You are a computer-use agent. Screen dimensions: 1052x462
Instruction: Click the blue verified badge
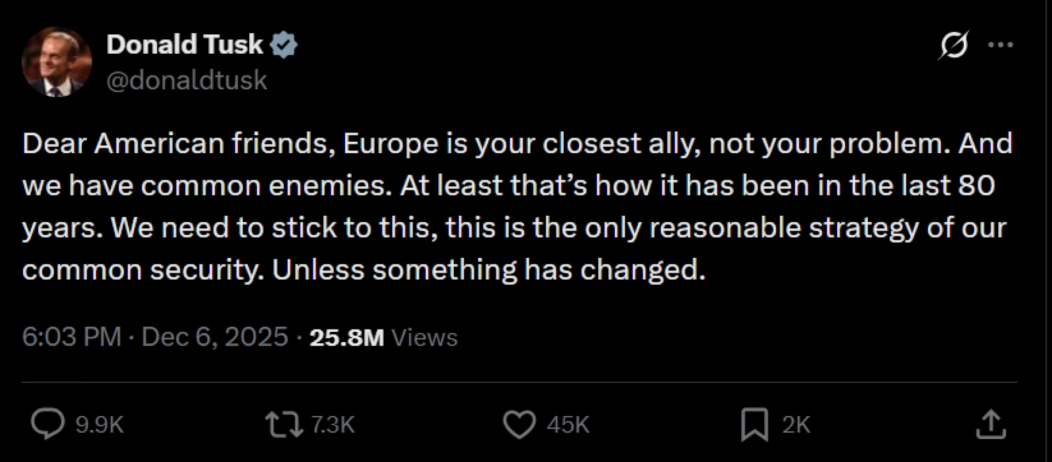(x=284, y=45)
